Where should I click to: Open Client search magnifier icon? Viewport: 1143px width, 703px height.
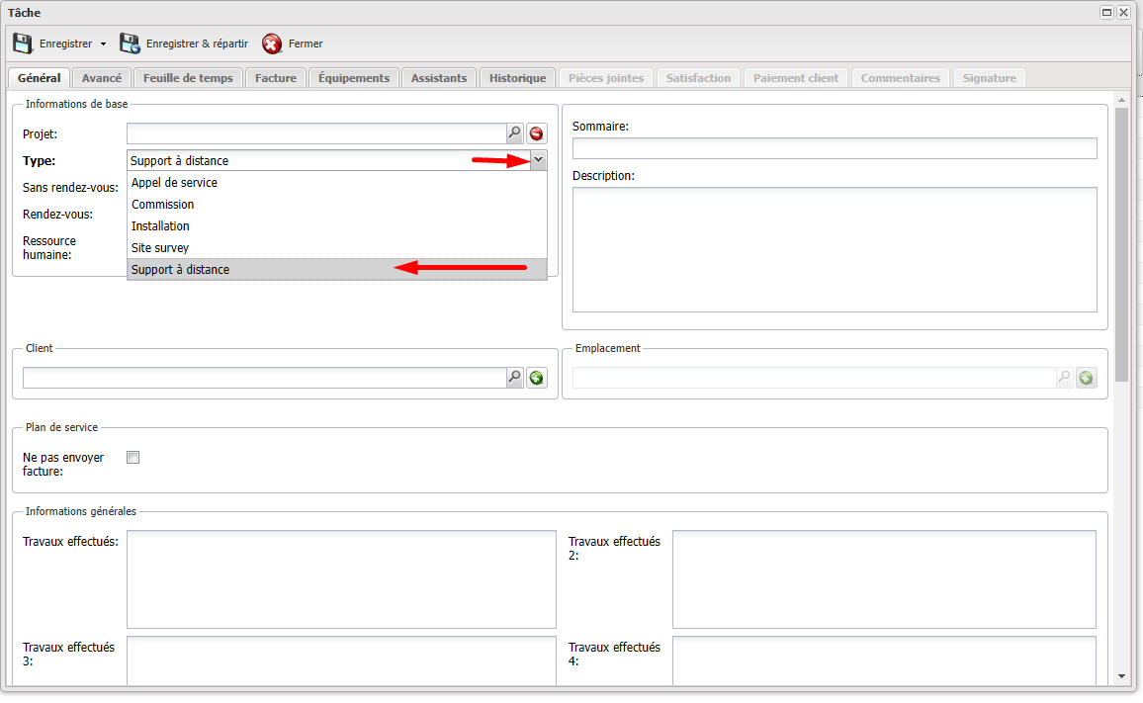click(514, 378)
